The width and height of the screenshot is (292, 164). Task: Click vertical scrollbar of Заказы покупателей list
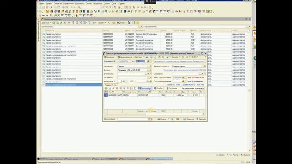(x=249, y=91)
